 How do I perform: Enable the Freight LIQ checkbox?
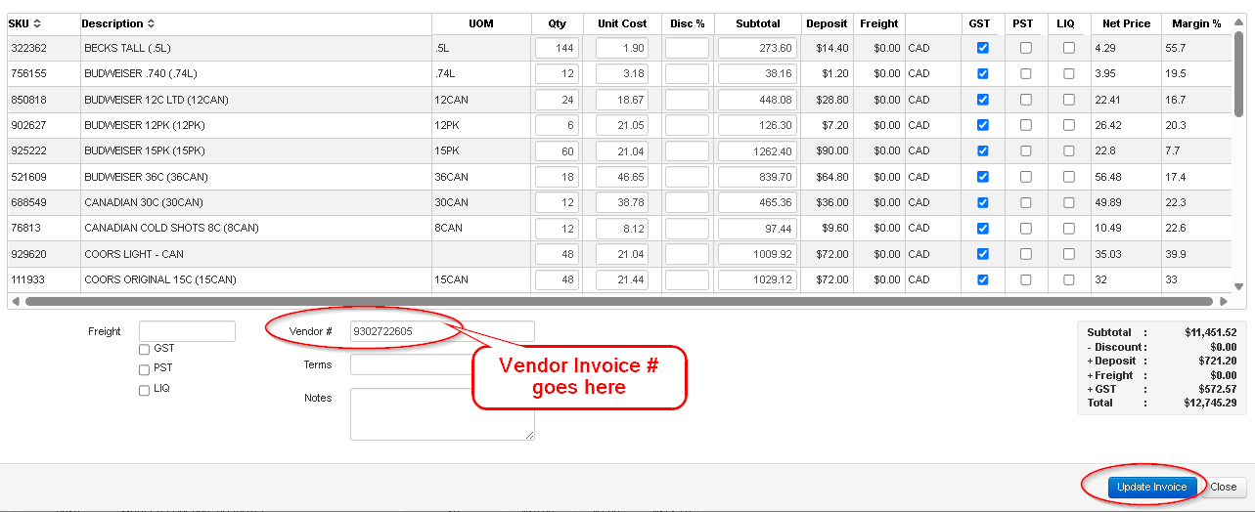145,390
